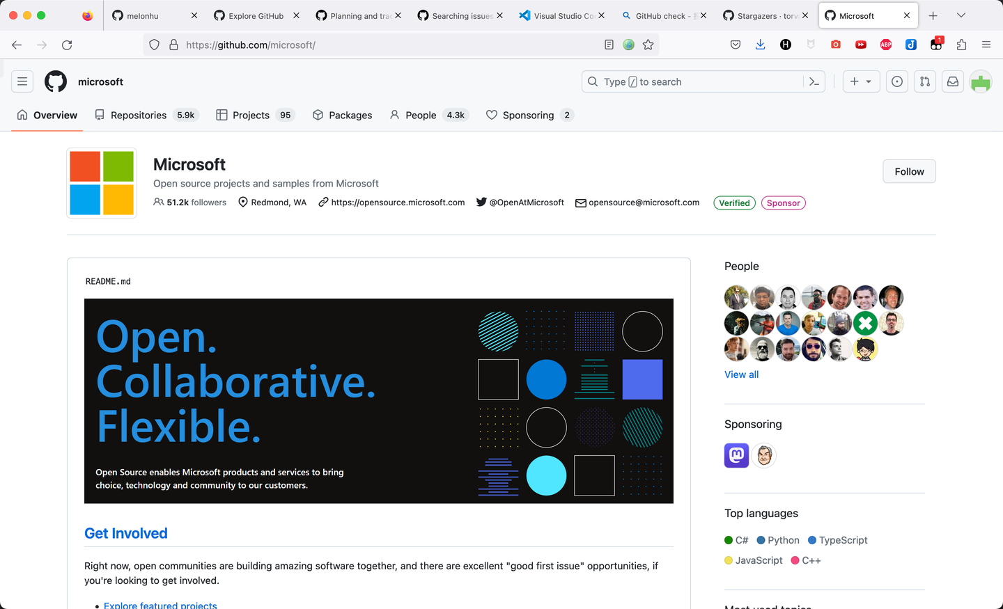The height and width of the screenshot is (609, 1003).
Task: Toggle reader view icon in address bar
Action: pos(609,45)
